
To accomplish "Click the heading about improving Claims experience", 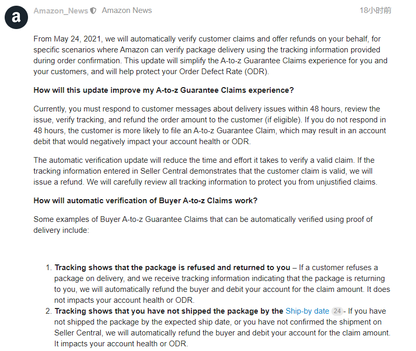I will coord(163,90).
